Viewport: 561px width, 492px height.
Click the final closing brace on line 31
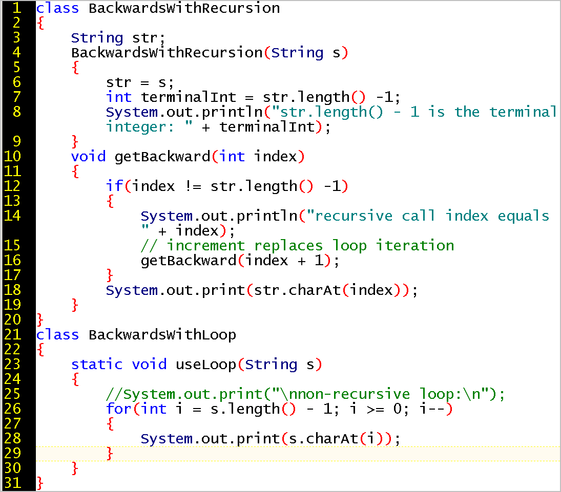[40, 483]
